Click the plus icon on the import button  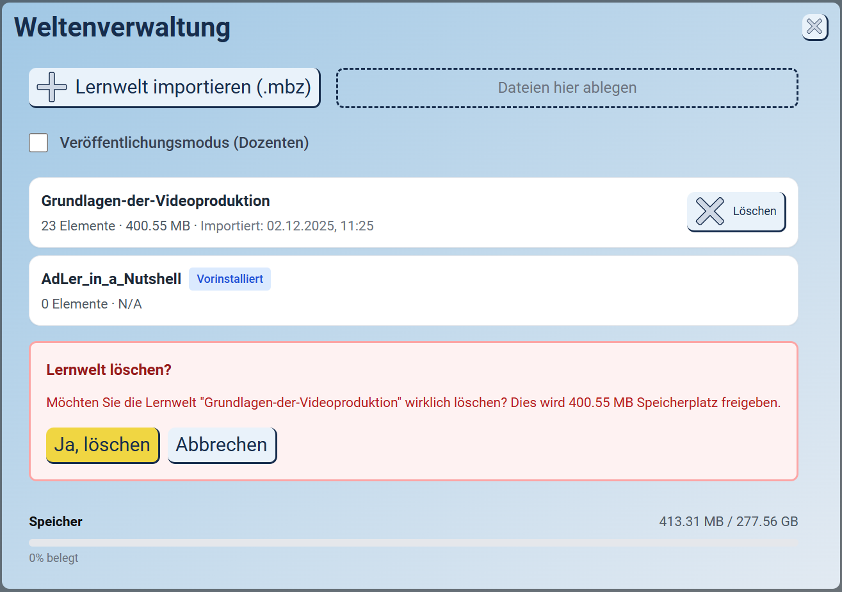[x=52, y=86]
